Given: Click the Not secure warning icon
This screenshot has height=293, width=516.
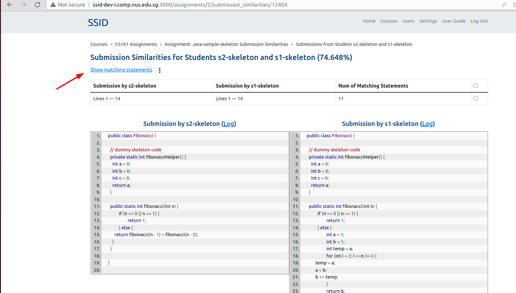Looking at the screenshot, I should click(x=53, y=5).
